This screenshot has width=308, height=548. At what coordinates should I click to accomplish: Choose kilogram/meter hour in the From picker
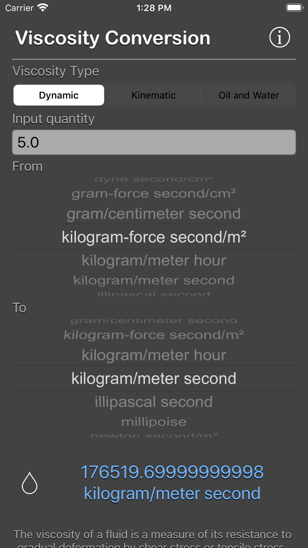(154, 260)
